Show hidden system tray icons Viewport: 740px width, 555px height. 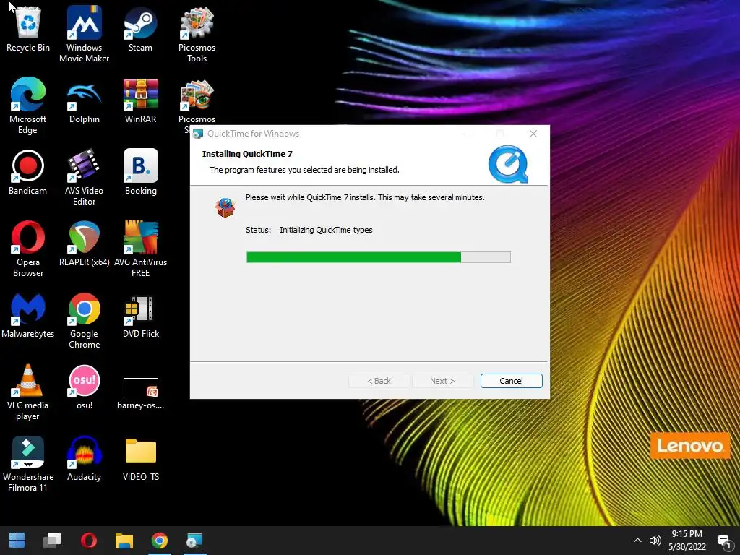637,541
